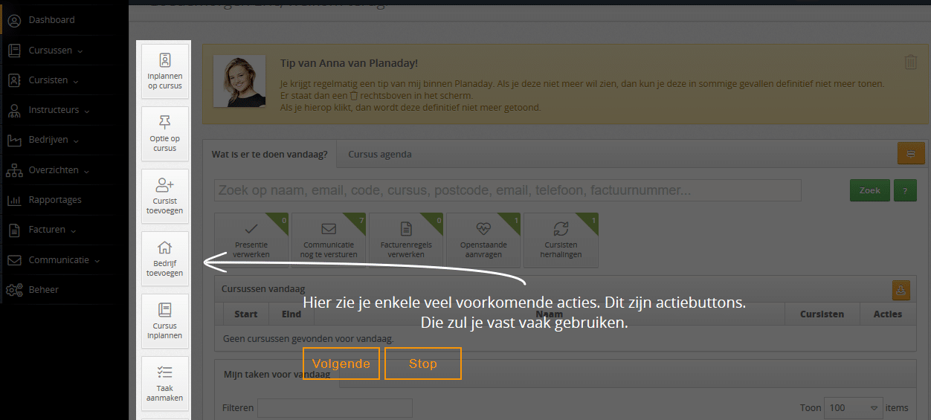Expand the Instructeurs sidebar menu

point(59,110)
